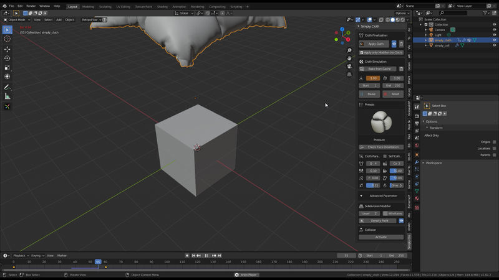499x280 pixels.
Task: Toggle camera view in viewport
Action: click(x=350, y=66)
